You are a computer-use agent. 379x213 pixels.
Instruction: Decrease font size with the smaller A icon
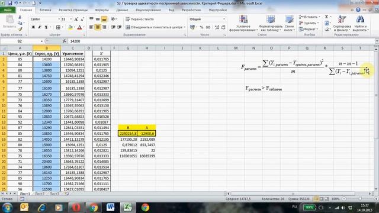point(82,19)
